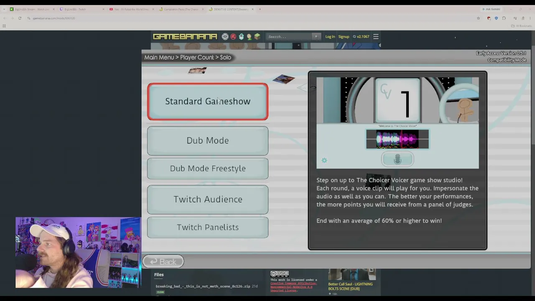Open the first game icon in GameBanana header
The height and width of the screenshot is (301, 535).
225,37
